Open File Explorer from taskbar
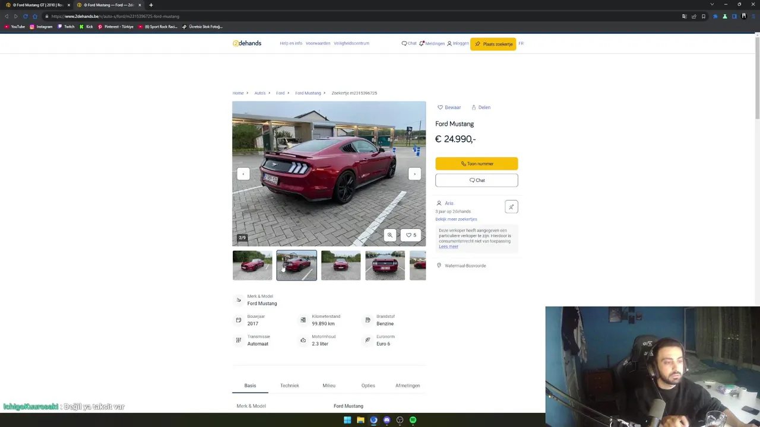760x427 pixels. click(360, 420)
